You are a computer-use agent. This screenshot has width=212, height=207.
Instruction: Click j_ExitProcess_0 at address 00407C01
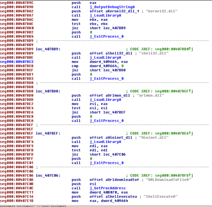[x=107, y=163]
